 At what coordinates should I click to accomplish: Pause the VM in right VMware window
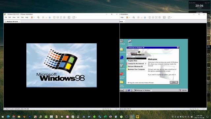pyautogui.click(x=127, y=18)
